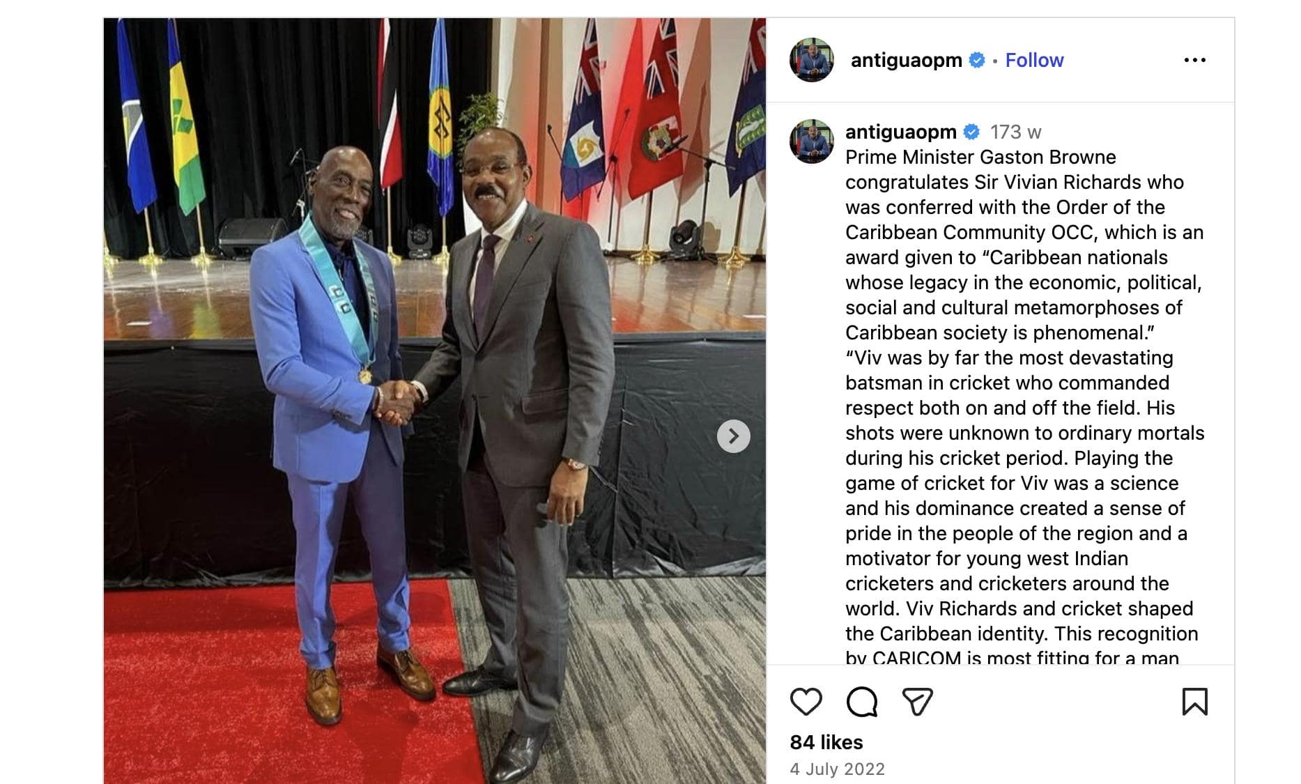
Task: Click the 4 July 2022 date
Action: pos(837,769)
